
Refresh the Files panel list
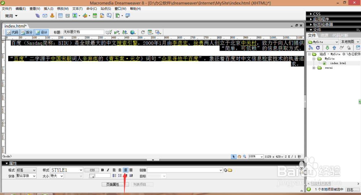click(318, 48)
